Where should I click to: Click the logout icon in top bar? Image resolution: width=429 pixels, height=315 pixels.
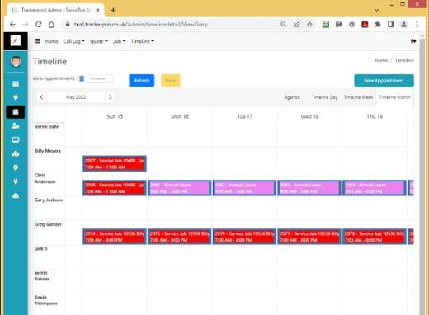point(413,41)
